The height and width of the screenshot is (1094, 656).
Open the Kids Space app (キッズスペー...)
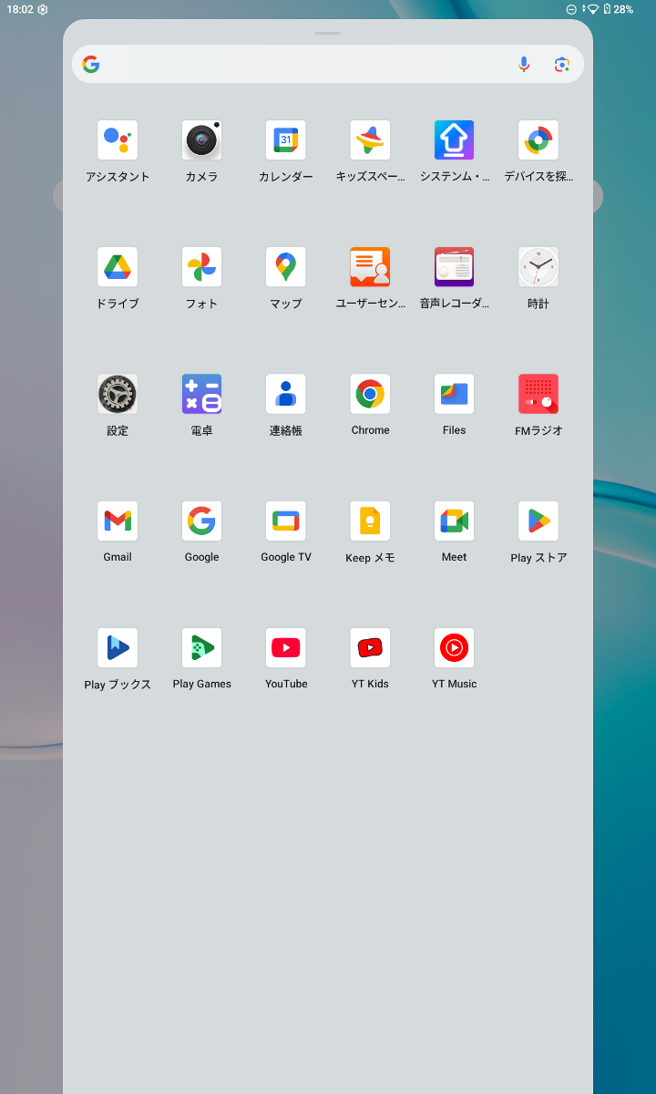(x=370, y=140)
